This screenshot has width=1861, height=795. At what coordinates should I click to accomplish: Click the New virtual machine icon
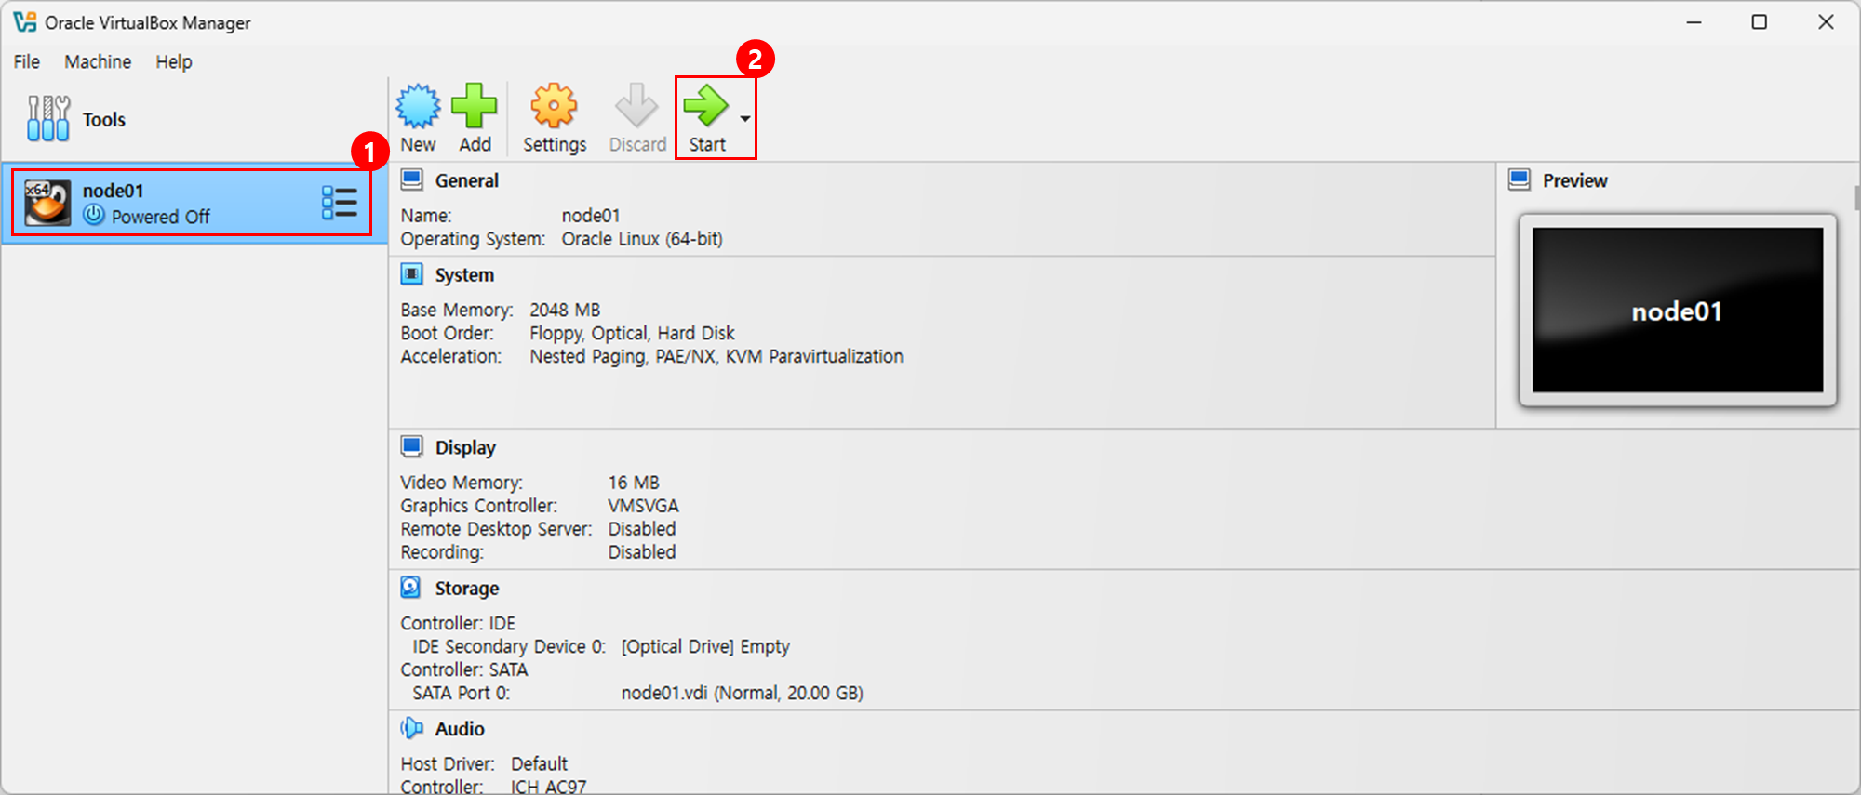coord(418,106)
